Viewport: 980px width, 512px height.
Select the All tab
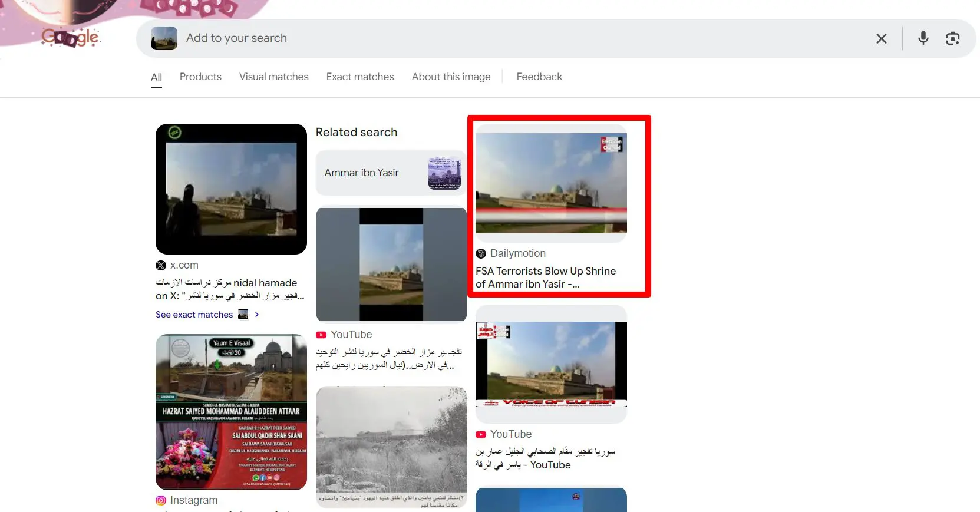tap(156, 77)
